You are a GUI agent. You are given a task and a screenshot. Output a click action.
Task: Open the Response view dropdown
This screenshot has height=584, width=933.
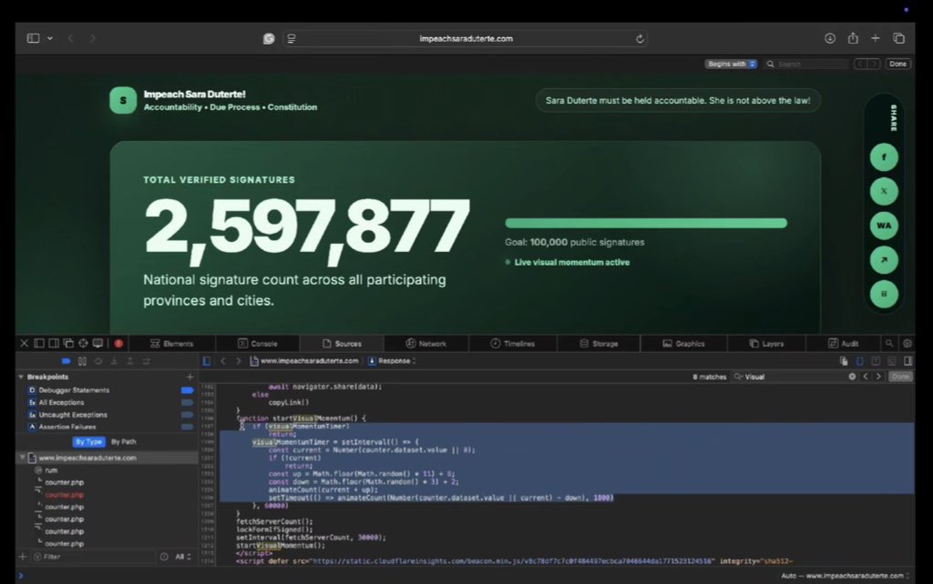(392, 361)
